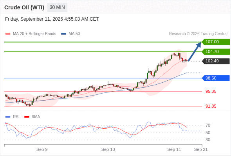This screenshot has height=156, width=231.
Task: Click the Trading Central research copyright text
Action: coord(198,34)
